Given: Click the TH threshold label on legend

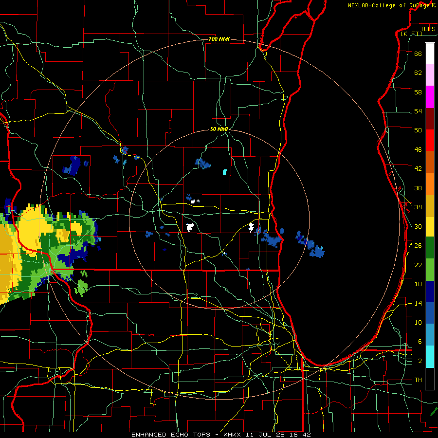Looking at the screenshot, I should pos(418,380).
